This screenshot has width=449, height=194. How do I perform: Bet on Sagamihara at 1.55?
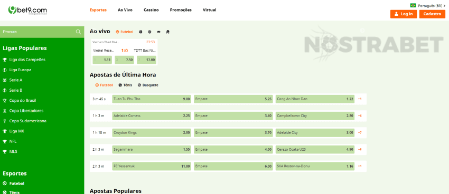[x=152, y=149]
